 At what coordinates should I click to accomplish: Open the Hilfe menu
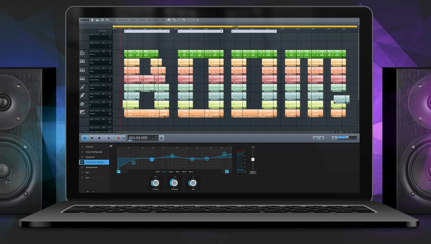tap(163, 20)
